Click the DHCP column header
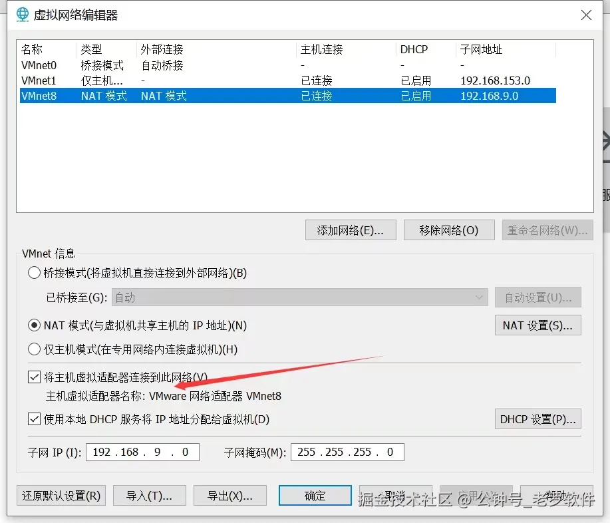Screen dimensions: 610x523 coord(414,49)
